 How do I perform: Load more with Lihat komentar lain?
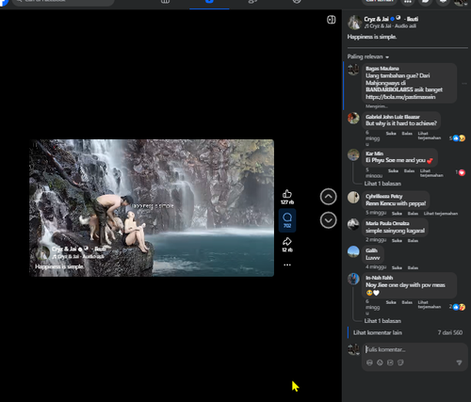378,332
